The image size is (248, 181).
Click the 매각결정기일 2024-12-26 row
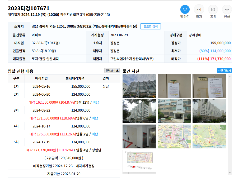(64, 166)
